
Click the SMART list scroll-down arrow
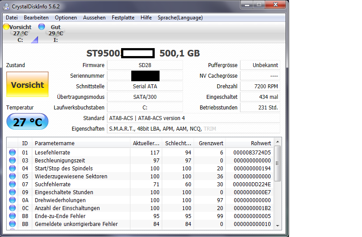click(x=278, y=226)
